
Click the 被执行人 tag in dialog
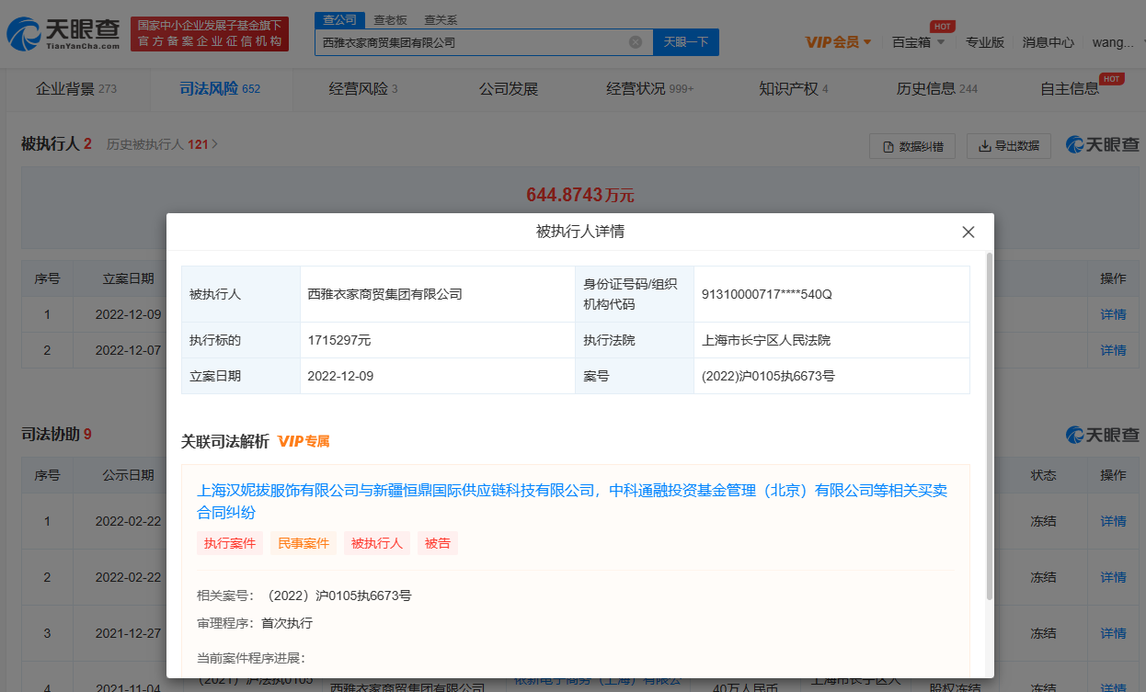pyautogui.click(x=377, y=543)
